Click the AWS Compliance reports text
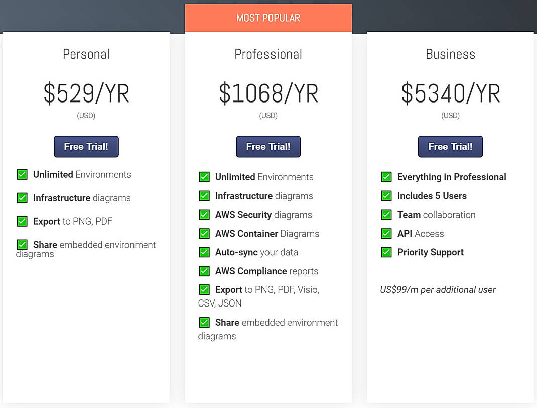Screen dimensions: 537x408 [x=267, y=271]
